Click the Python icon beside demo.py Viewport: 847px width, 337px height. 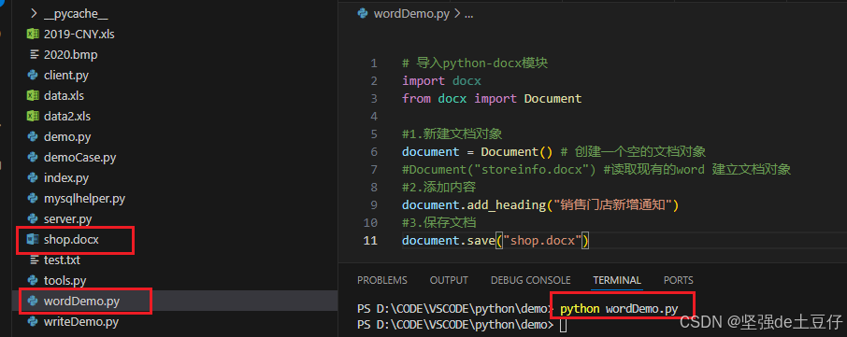(33, 137)
